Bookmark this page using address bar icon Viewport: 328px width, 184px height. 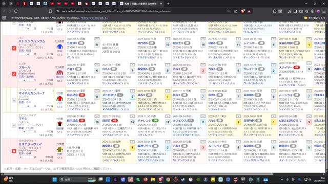point(50,11)
